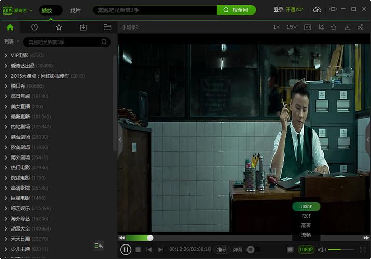The image size is (371, 259).
Task: Click the 登录 login link
Action: (278, 10)
